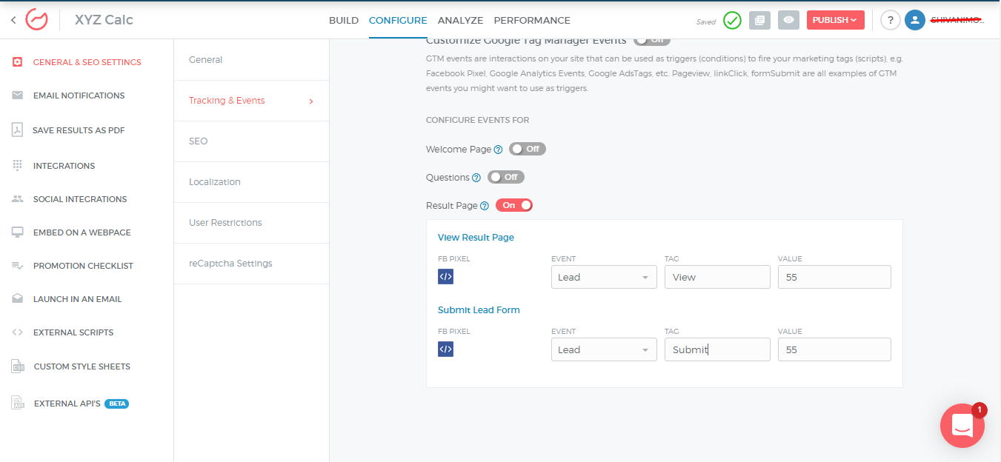The height and width of the screenshot is (462, 1001).
Task: Click the XYZ Calc project title
Action: 104,20
